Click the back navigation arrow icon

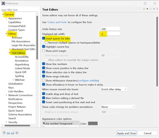tap(144, 9)
